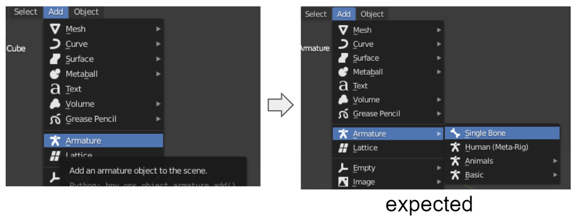Open the Select menu in left panel
577x219 pixels.
(x=26, y=12)
